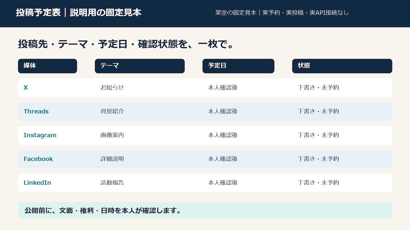The height and width of the screenshot is (230, 410).
Task: Click the 画像案内 theme cell
Action: (112, 135)
